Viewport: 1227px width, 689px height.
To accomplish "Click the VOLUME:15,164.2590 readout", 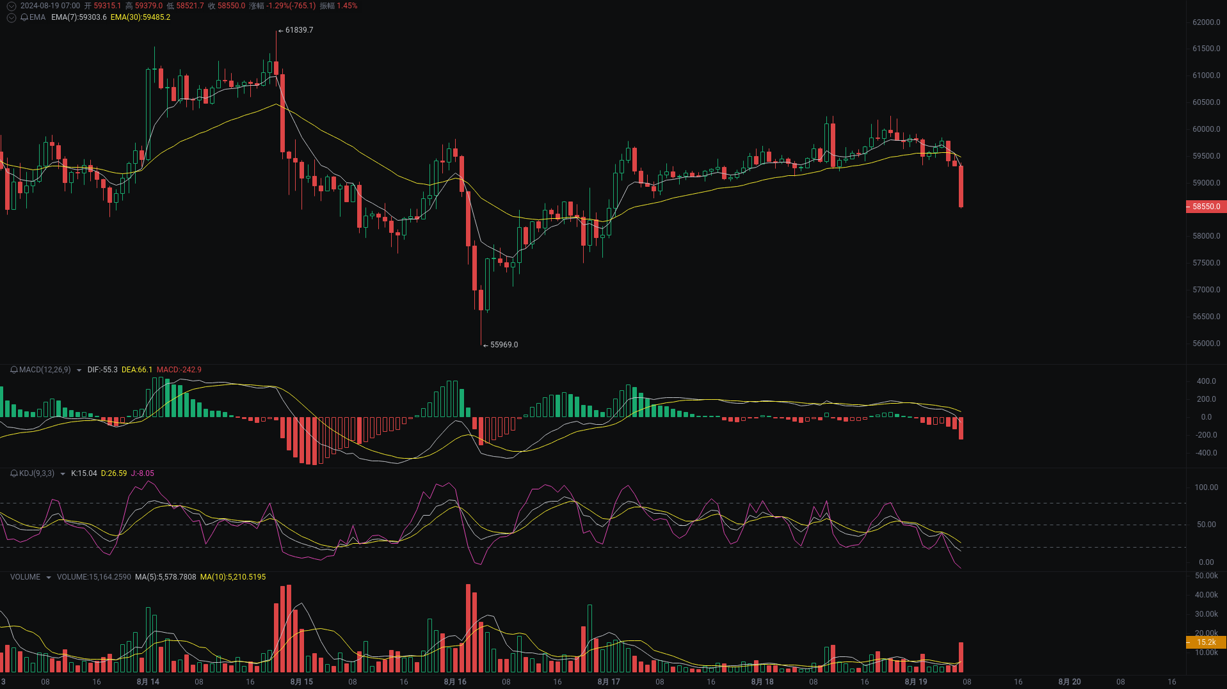I will tap(94, 577).
